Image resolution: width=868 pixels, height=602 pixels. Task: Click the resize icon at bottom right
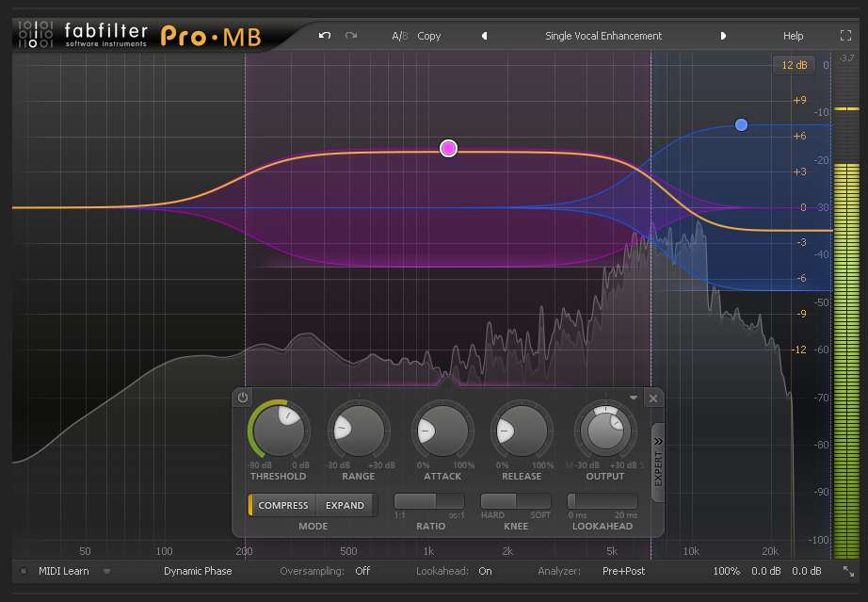coord(848,571)
